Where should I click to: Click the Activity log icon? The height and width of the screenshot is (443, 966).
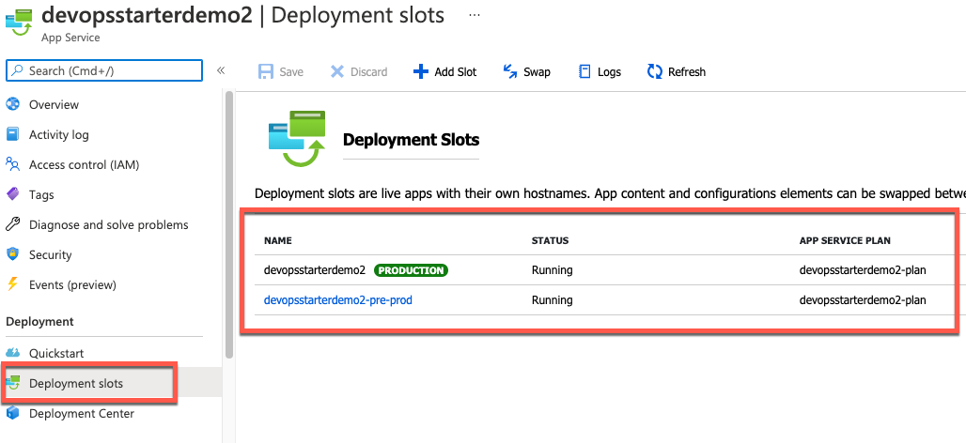click(x=13, y=134)
